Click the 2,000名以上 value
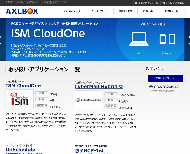190x154 pixels. (x=126, y=107)
